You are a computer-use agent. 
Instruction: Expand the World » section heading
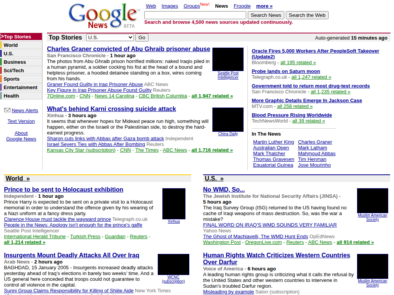click(18, 178)
